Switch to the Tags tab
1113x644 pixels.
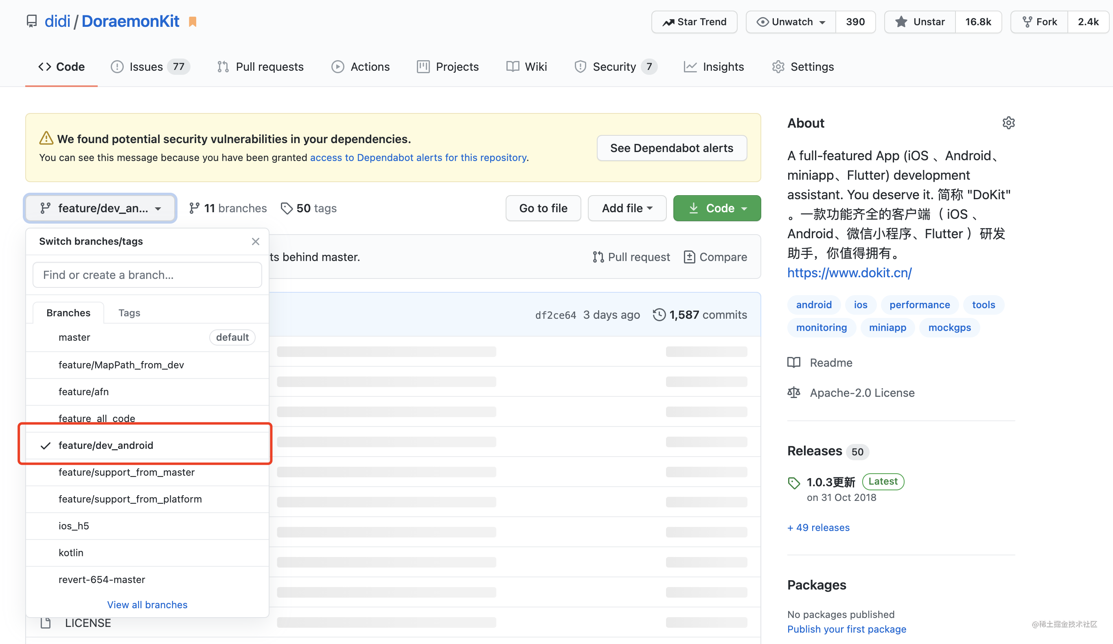(129, 312)
